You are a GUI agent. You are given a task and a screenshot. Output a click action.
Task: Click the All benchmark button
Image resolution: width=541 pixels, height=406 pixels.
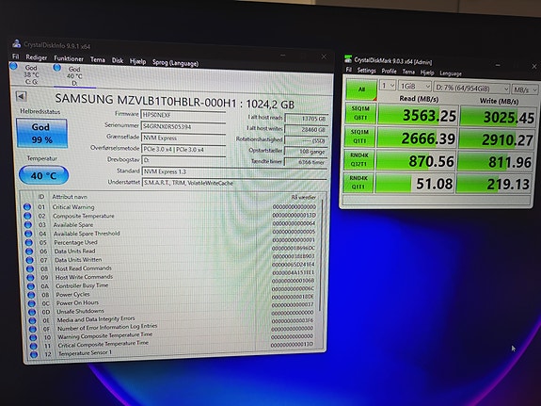click(361, 89)
